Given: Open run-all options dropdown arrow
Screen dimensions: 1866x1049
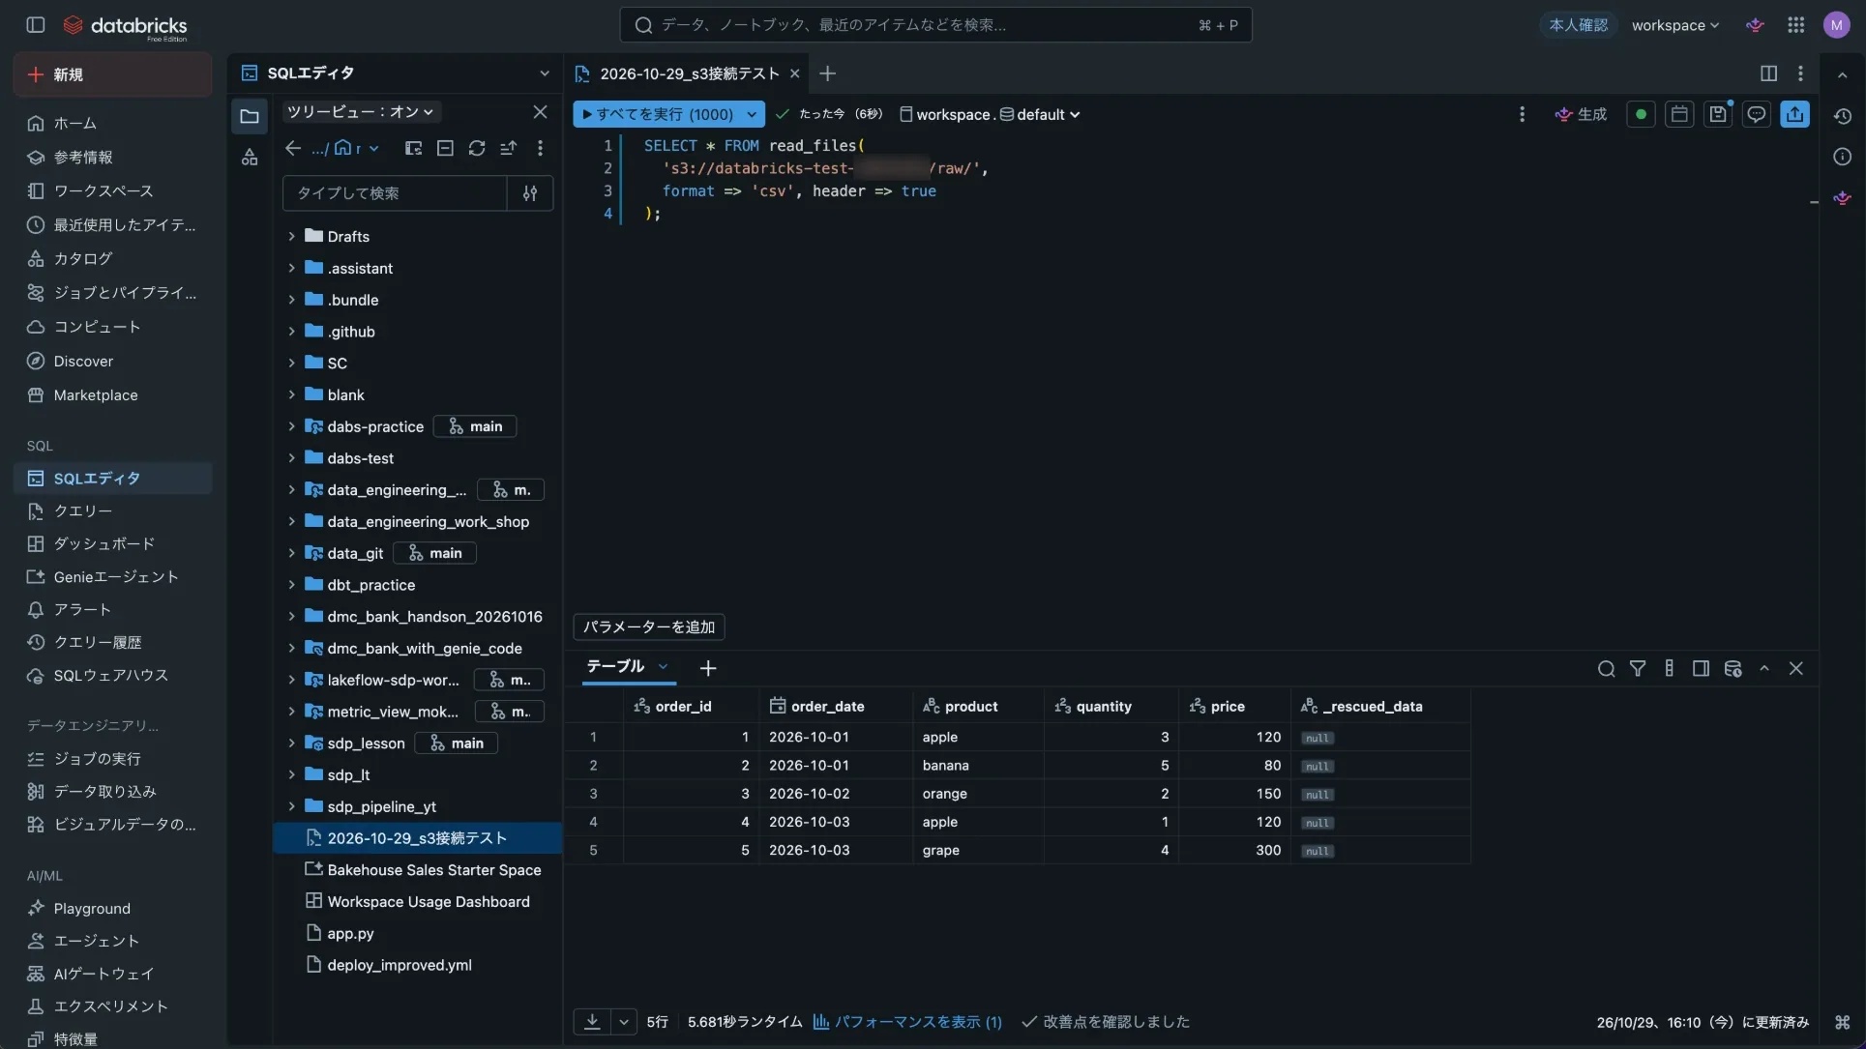Looking at the screenshot, I should (x=752, y=114).
